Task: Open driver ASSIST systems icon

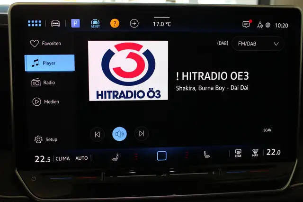Action: 95,24
